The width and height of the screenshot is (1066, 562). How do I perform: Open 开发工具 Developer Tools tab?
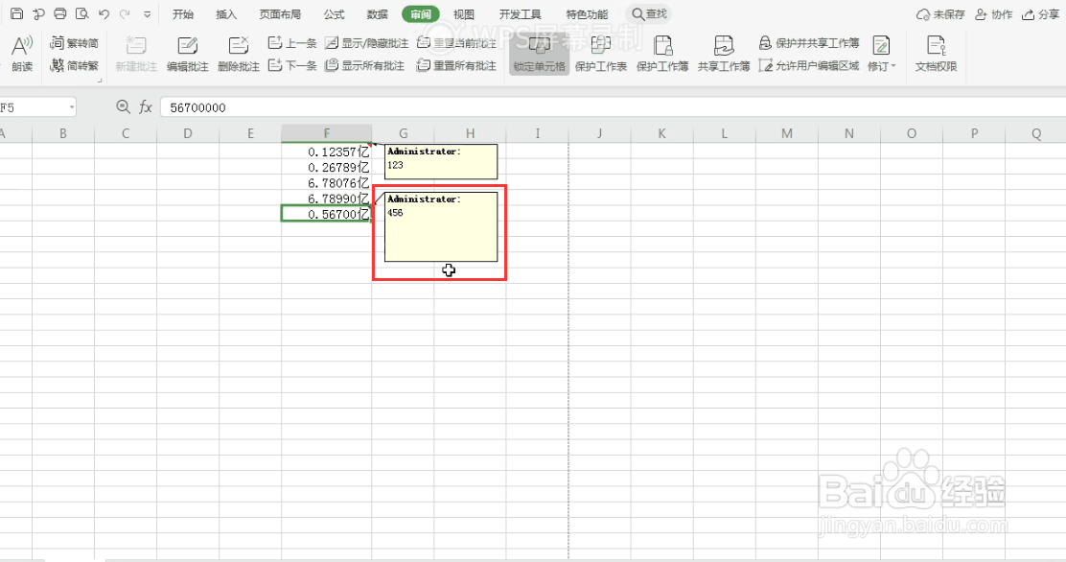click(521, 14)
